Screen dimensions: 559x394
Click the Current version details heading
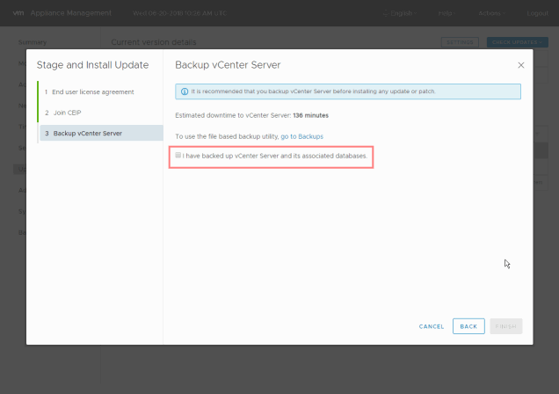click(x=154, y=42)
